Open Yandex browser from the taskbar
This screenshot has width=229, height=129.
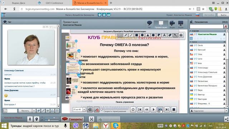[106, 126]
